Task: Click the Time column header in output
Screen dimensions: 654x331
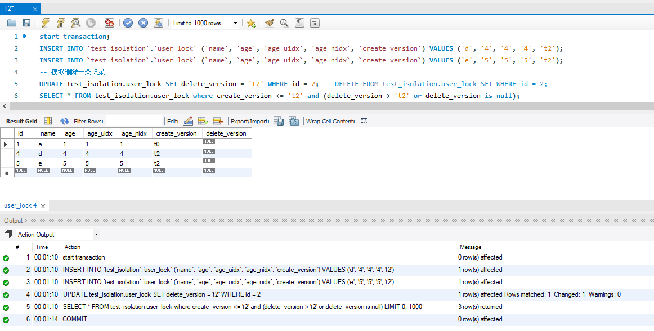Action: 42,247
